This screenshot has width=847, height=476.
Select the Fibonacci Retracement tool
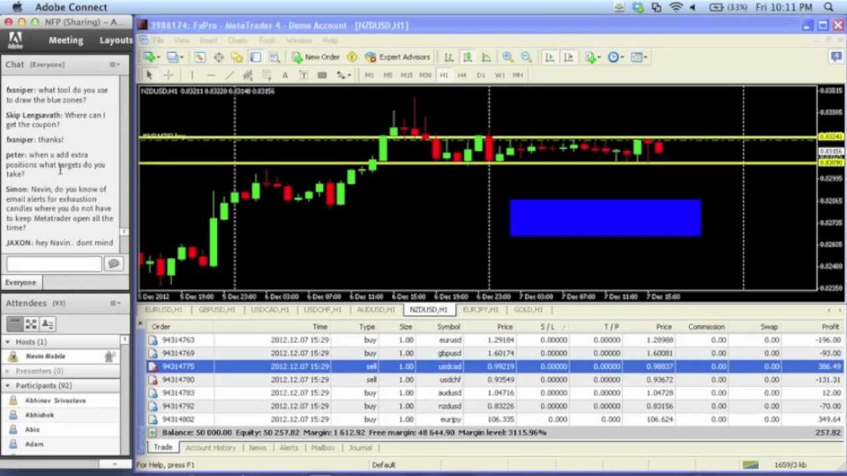pos(266,75)
